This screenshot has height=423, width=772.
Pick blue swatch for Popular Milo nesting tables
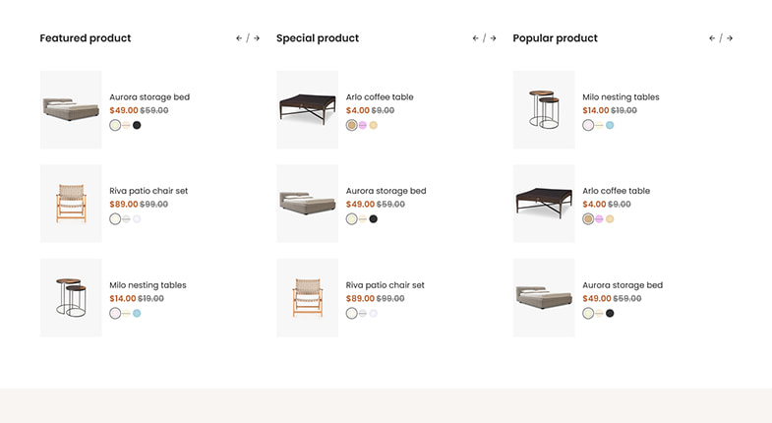coord(610,125)
